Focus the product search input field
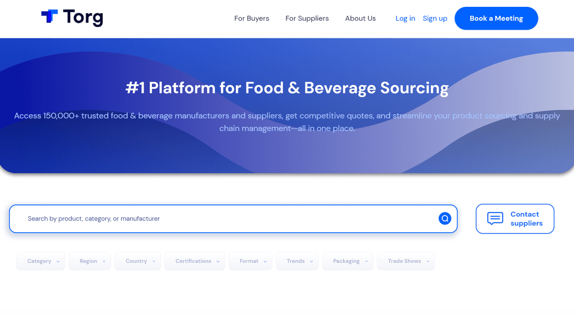The height and width of the screenshot is (316, 574). [x=229, y=219]
